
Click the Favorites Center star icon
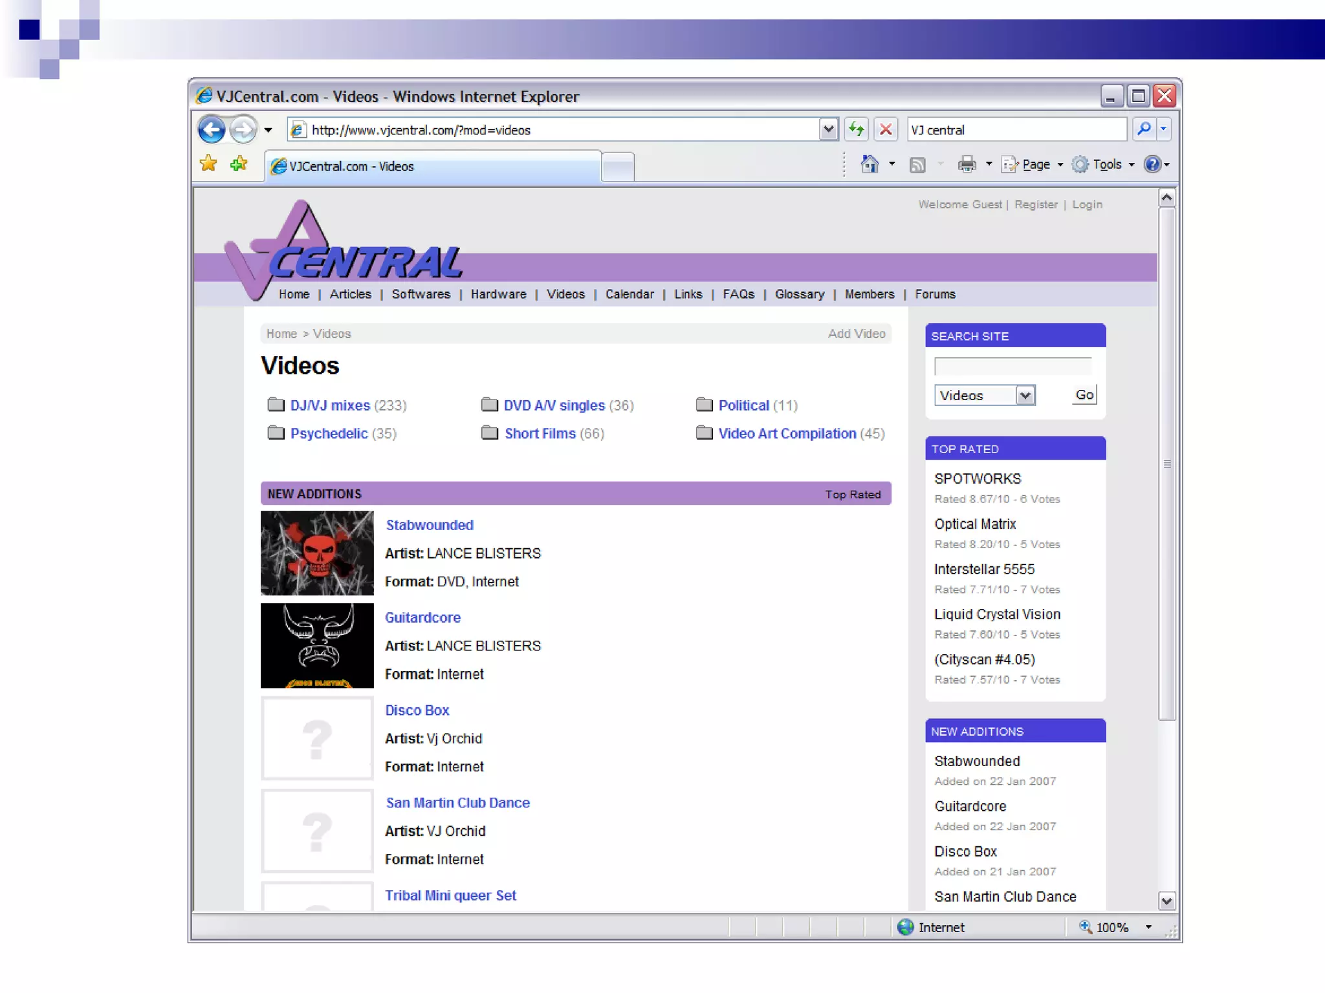(208, 164)
